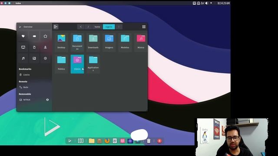The image size is (278, 156).
Task: Eject the NITRUX drive
Action: point(47,100)
